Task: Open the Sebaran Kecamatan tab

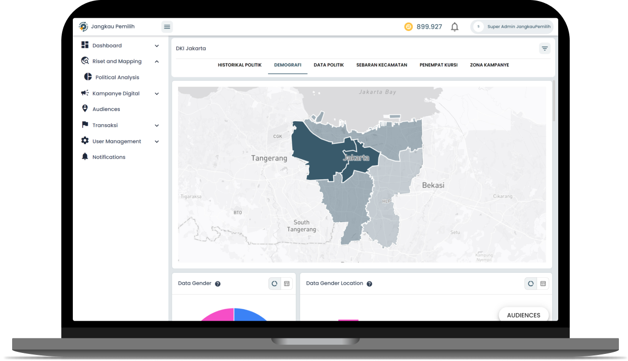Action: [x=381, y=65]
